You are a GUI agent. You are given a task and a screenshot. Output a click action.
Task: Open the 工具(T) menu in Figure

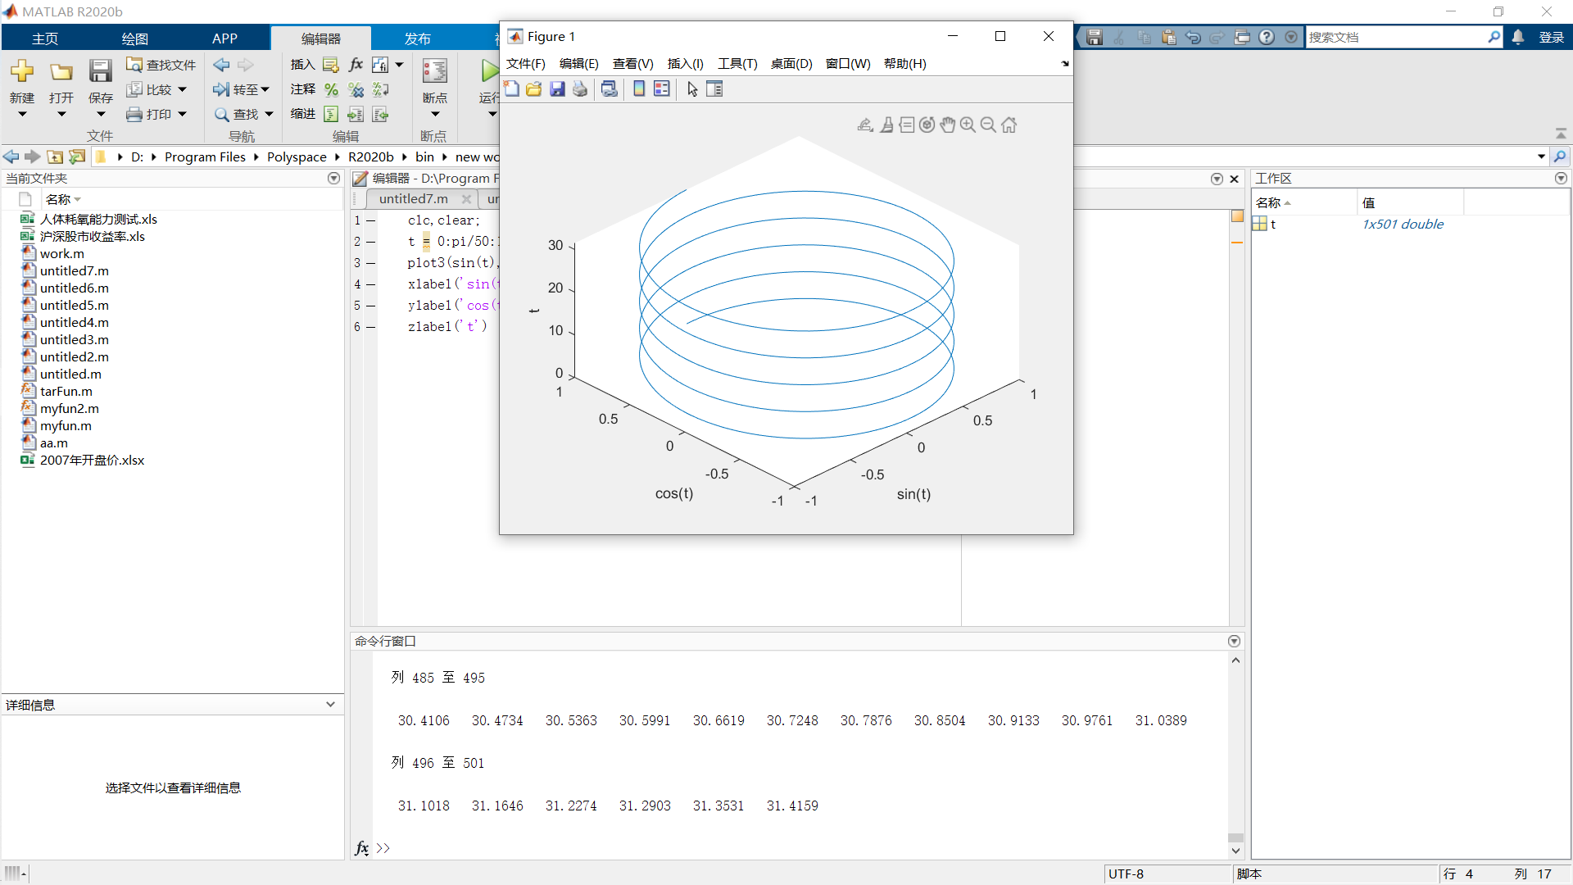(x=737, y=64)
